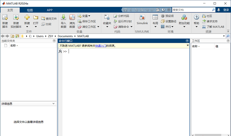Click the workspace horizontal scrollbar
Screen dimensions: 231x136
[208, 135]
